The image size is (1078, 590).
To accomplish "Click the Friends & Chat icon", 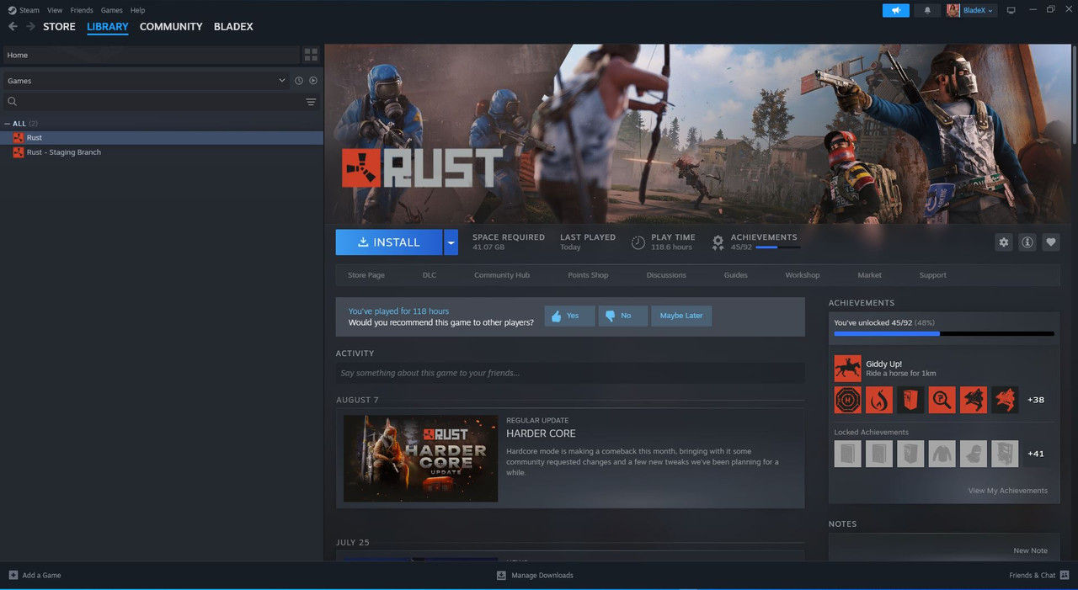I will coord(1064,575).
